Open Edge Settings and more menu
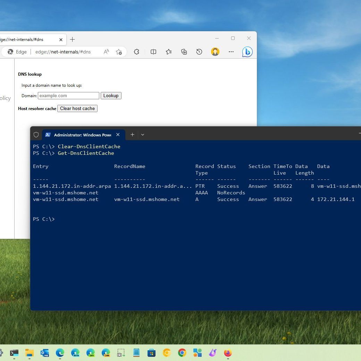Image resolution: width=361 pixels, height=361 pixels. tap(231, 52)
